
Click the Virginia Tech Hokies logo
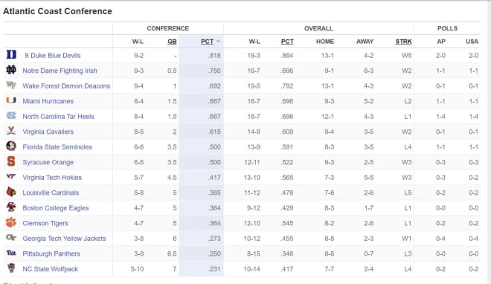(x=11, y=177)
